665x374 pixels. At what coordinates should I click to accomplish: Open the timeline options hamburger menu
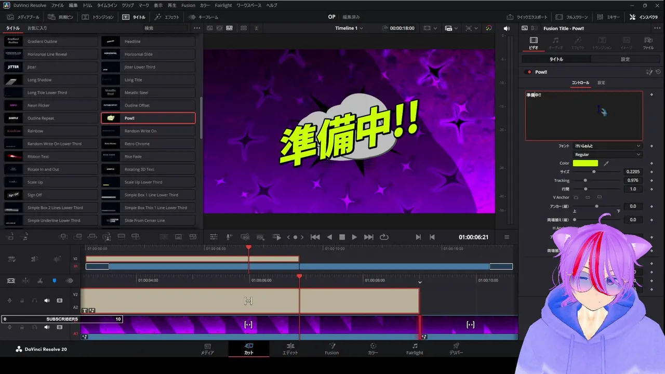[507, 237]
